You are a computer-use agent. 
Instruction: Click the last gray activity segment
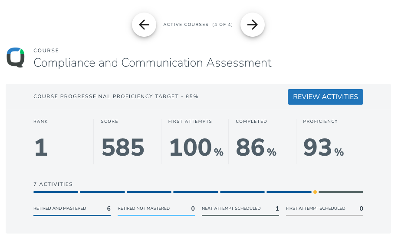pyautogui.click(x=341, y=192)
